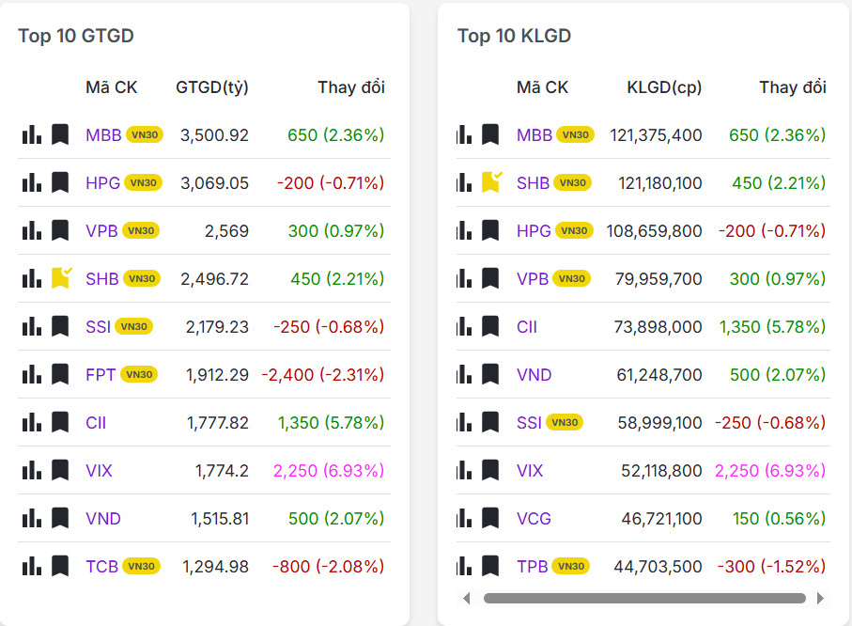Bookmark HPG in Top 10 KLGD

click(490, 230)
